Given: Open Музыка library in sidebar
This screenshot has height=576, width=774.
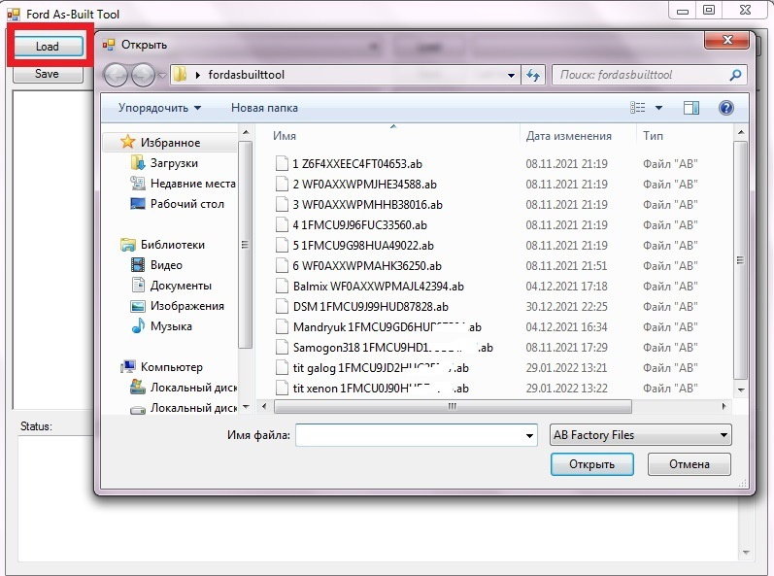Looking at the screenshot, I should (171, 326).
